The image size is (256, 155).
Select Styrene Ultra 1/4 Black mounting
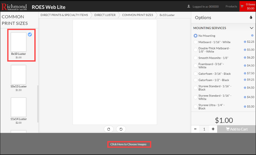[195, 106]
